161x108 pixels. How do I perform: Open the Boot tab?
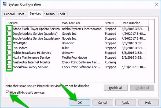(x=21, y=14)
